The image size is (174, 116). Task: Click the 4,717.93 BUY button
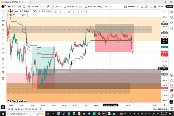tap(23, 15)
